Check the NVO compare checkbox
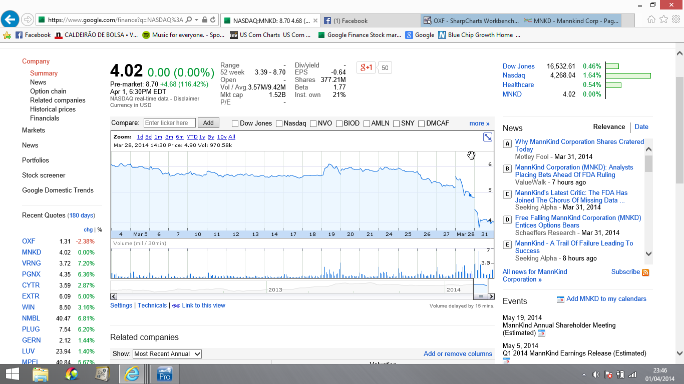This screenshot has width=684, height=384. pyautogui.click(x=313, y=123)
